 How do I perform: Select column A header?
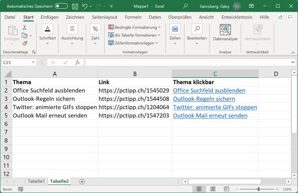(55, 74)
